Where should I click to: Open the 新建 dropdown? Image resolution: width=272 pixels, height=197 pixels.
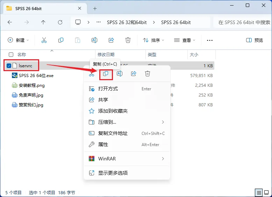click(18, 40)
